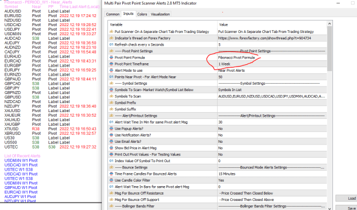357x210 pixels.
Task: Click the XAUUSD symbol in the scanner
Action: pyautogui.click(x=13, y=110)
